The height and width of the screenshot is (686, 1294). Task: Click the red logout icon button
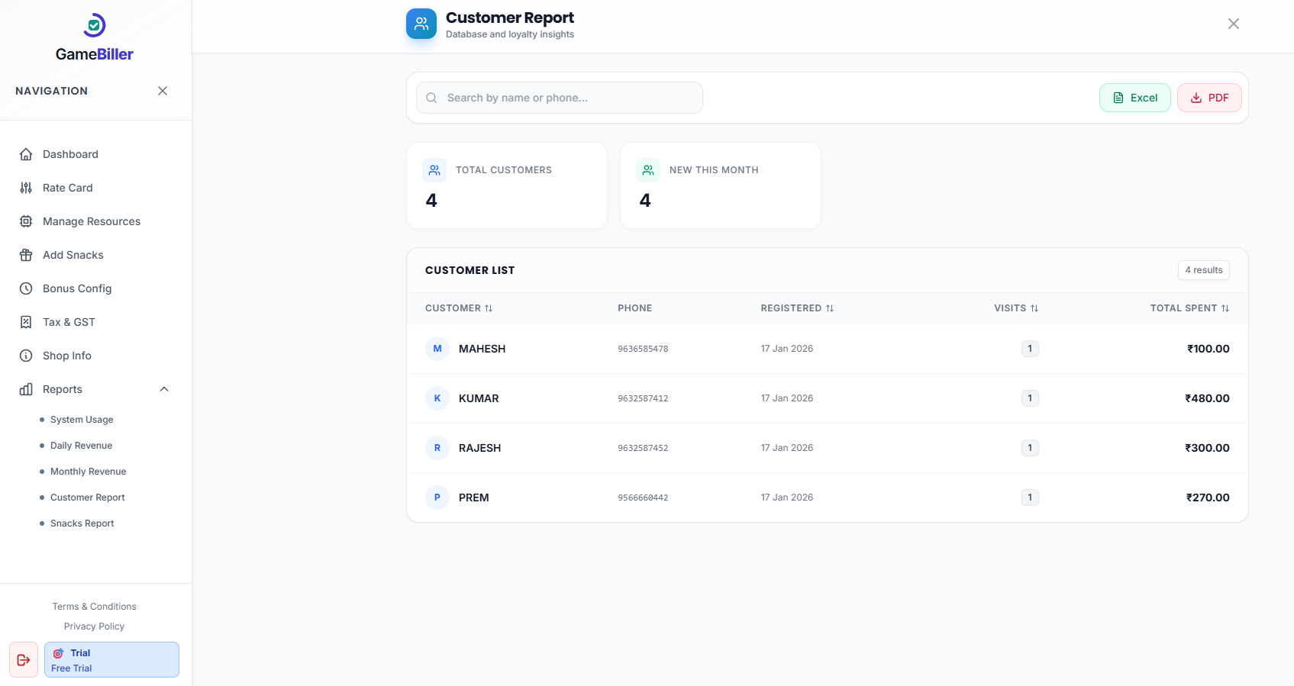(24, 660)
